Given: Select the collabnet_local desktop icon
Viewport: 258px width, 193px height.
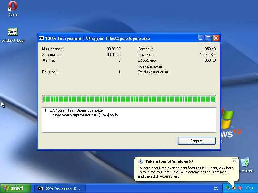Looking at the screenshot, I should [13, 35].
